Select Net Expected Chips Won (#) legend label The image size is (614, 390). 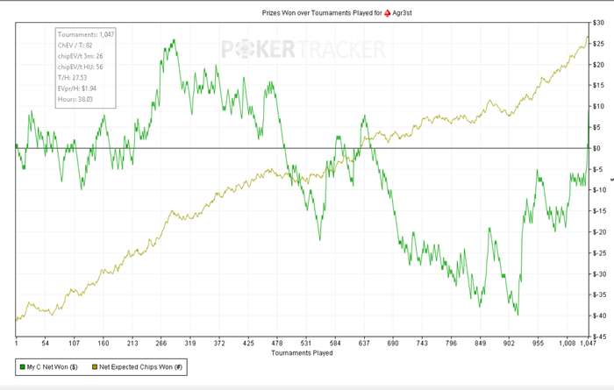tap(140, 367)
